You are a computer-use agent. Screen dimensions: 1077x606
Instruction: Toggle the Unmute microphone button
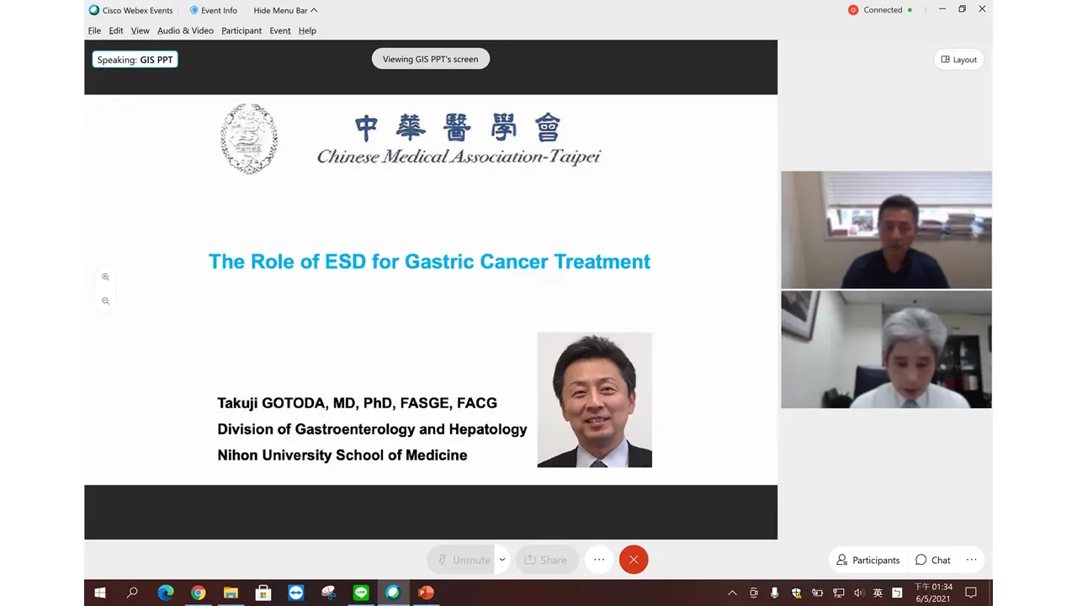point(464,560)
